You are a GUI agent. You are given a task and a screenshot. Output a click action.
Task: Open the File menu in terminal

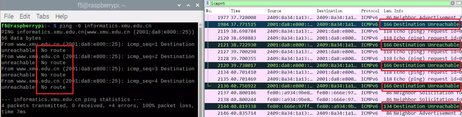9,17
